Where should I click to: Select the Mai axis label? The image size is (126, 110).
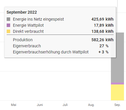14,105
